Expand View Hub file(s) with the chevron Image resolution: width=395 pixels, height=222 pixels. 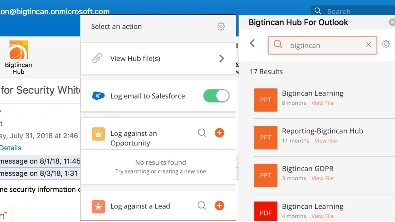pyautogui.click(x=222, y=58)
